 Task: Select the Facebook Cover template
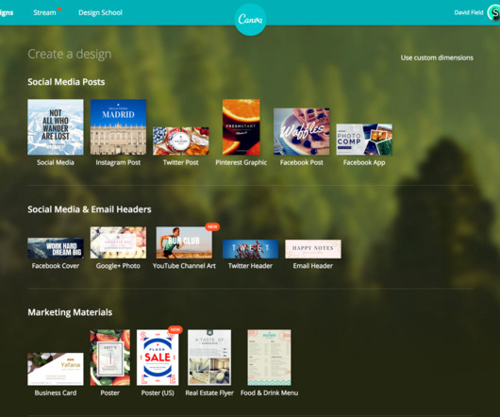click(56, 248)
